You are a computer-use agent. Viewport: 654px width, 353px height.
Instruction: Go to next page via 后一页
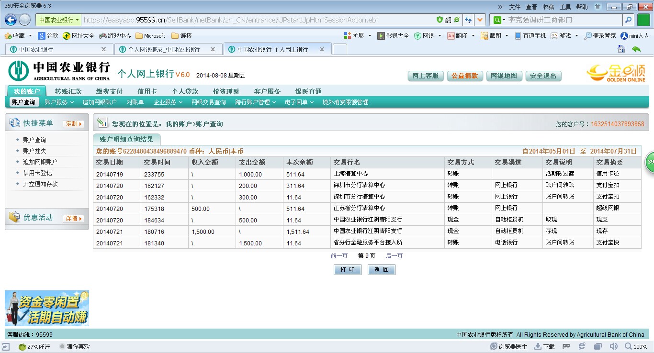pos(394,256)
